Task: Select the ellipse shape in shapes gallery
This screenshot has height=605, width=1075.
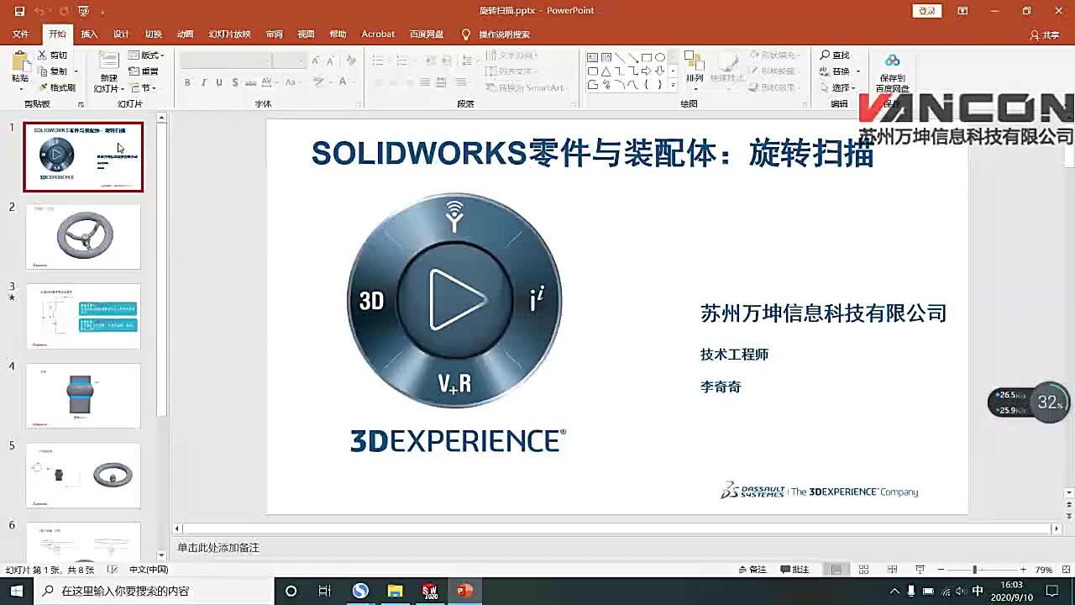Action: click(660, 58)
